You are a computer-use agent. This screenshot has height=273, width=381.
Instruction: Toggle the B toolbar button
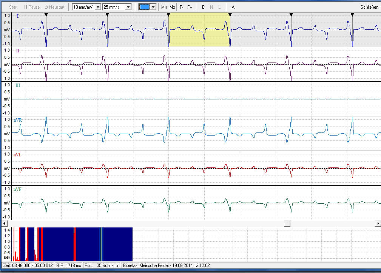[204, 7]
